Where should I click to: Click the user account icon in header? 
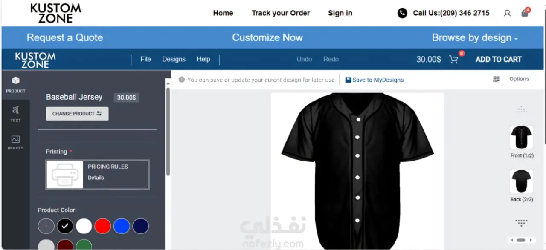click(507, 13)
